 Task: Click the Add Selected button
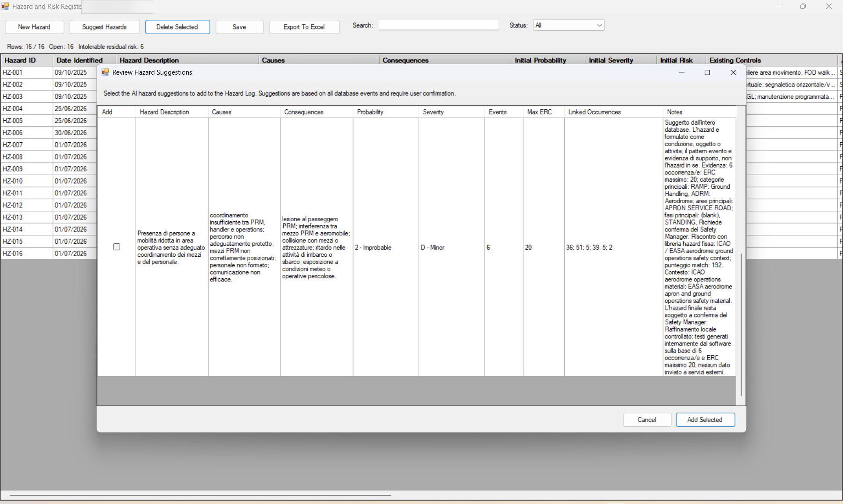(x=705, y=420)
